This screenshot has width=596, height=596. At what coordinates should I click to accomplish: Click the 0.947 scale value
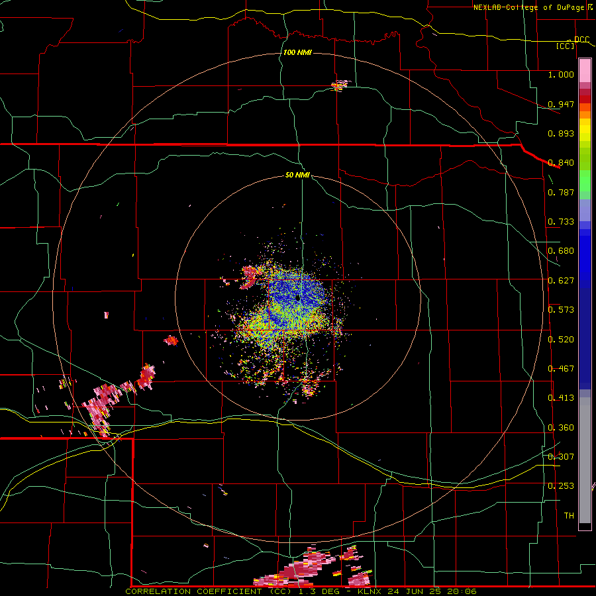[561, 104]
